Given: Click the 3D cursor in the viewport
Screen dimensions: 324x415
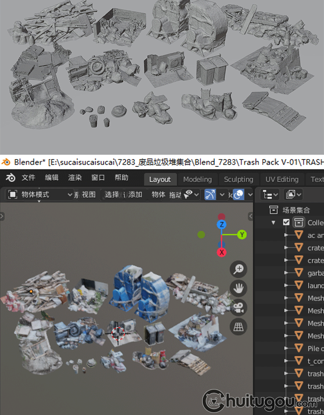Looking at the screenshot, I should pos(118,333).
